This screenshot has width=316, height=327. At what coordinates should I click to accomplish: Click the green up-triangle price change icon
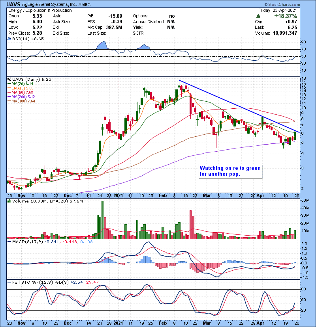(x=258, y=16)
